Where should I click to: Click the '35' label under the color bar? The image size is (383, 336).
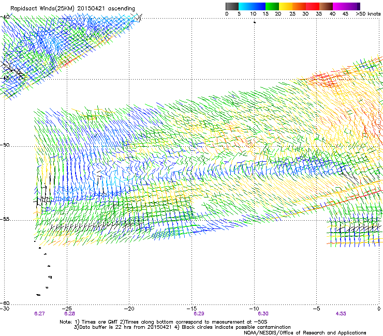319,14
